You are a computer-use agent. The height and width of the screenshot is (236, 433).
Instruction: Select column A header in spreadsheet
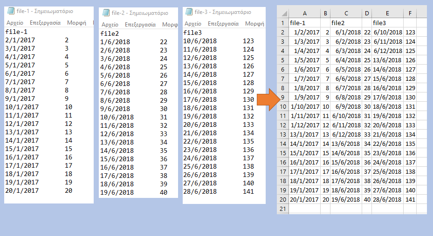pos(304,13)
